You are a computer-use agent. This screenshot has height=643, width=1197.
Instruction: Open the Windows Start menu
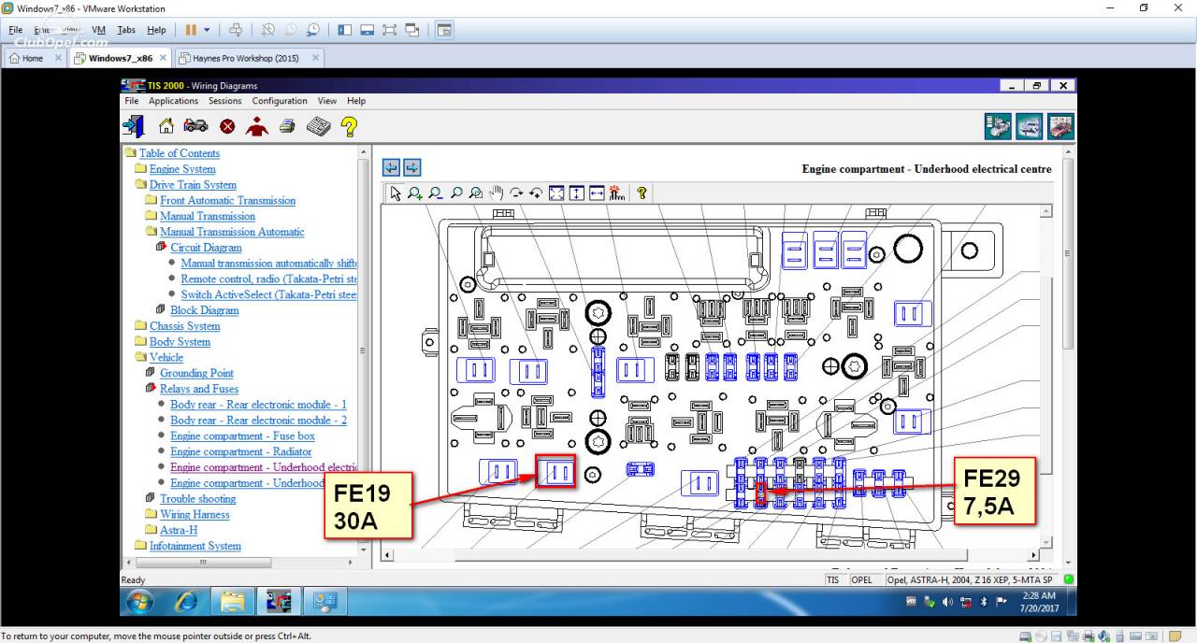click(x=139, y=601)
